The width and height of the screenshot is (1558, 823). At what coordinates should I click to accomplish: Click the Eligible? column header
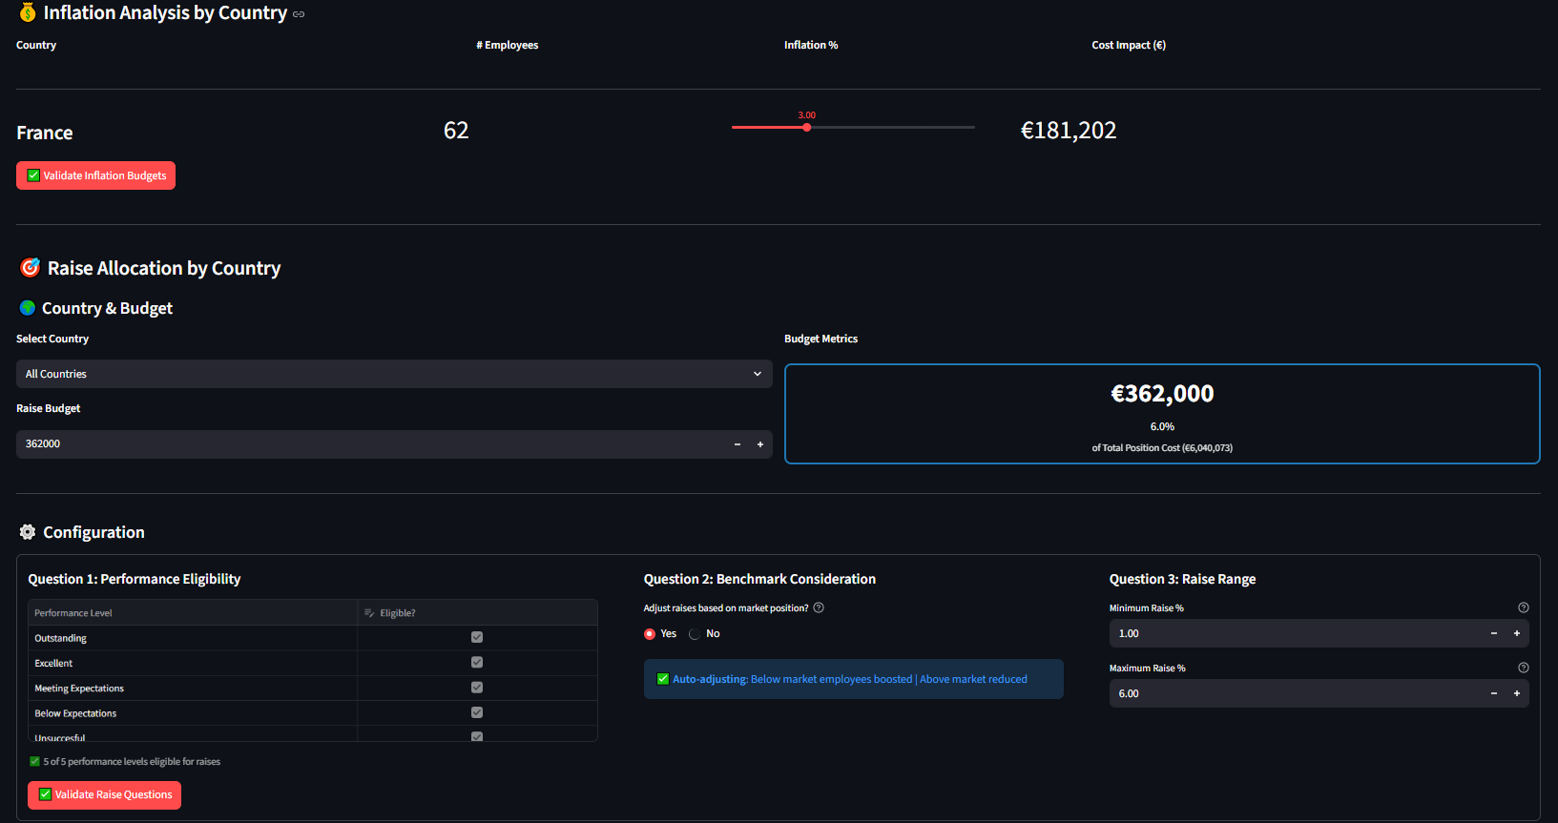pos(397,613)
